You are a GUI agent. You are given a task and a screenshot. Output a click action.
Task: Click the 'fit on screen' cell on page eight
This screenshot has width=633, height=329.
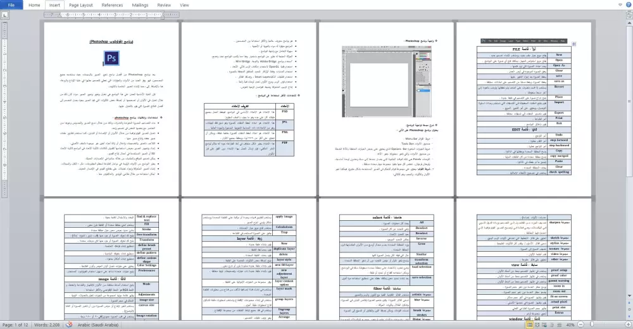point(559,297)
